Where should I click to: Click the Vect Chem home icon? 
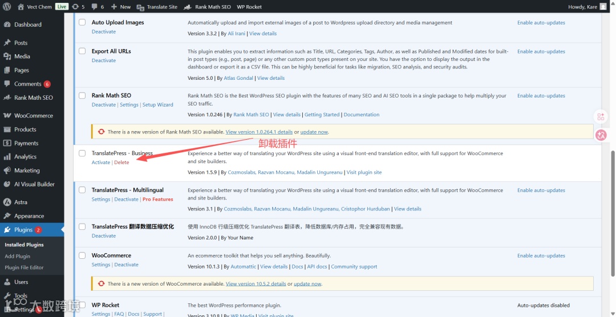click(21, 7)
